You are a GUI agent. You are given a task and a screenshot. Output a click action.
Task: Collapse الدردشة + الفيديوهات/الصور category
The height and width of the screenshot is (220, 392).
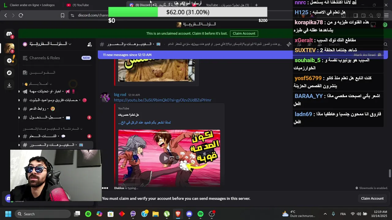pos(52,129)
